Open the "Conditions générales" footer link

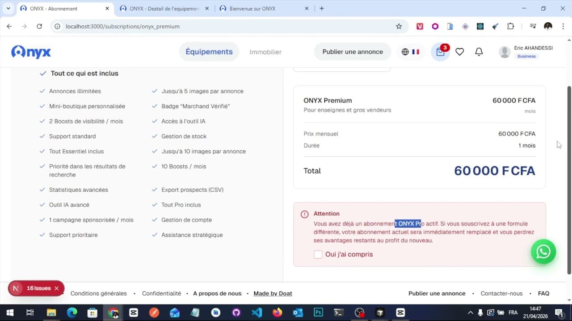99,293
